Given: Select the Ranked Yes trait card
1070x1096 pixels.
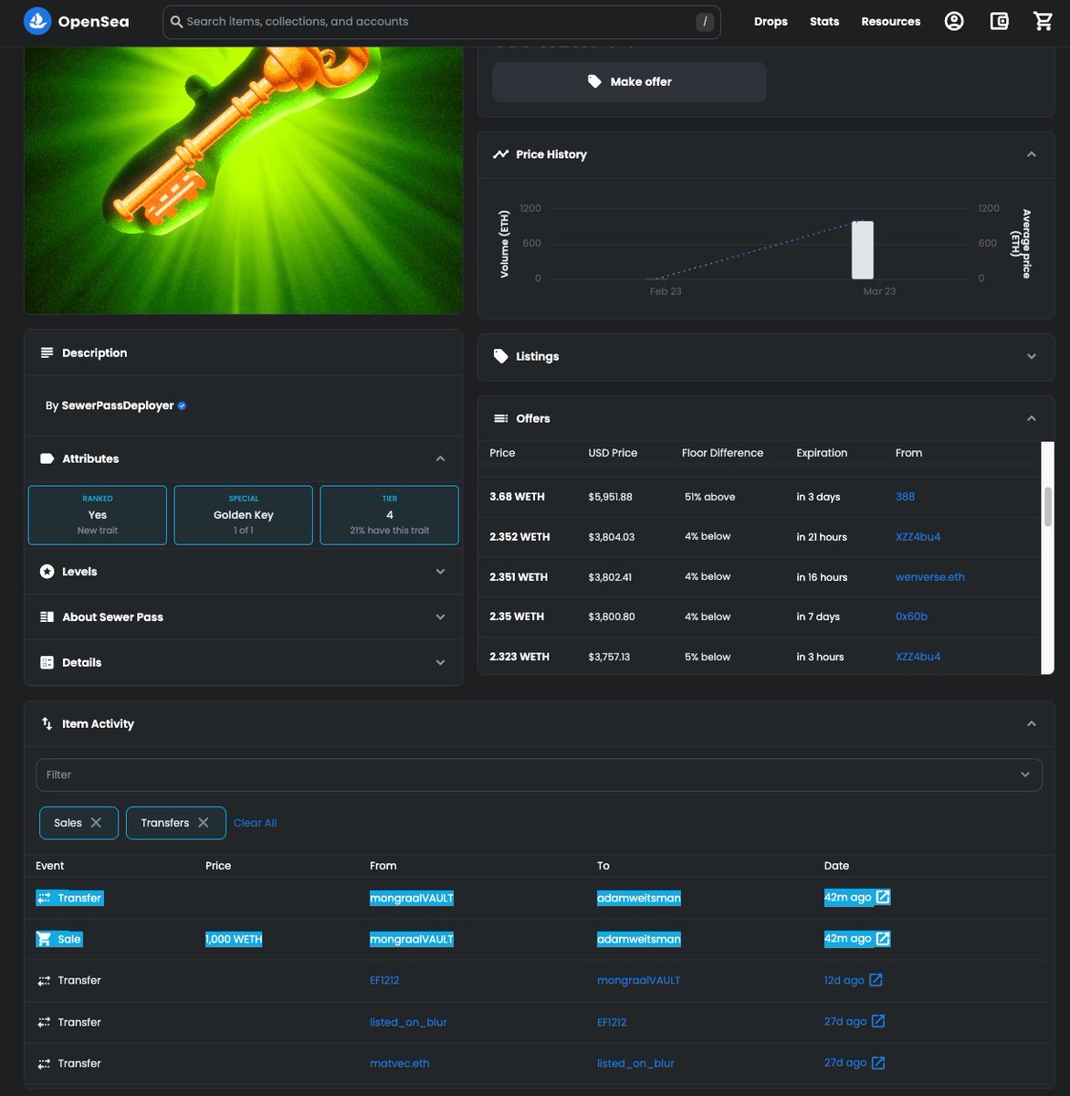Looking at the screenshot, I should (x=98, y=515).
